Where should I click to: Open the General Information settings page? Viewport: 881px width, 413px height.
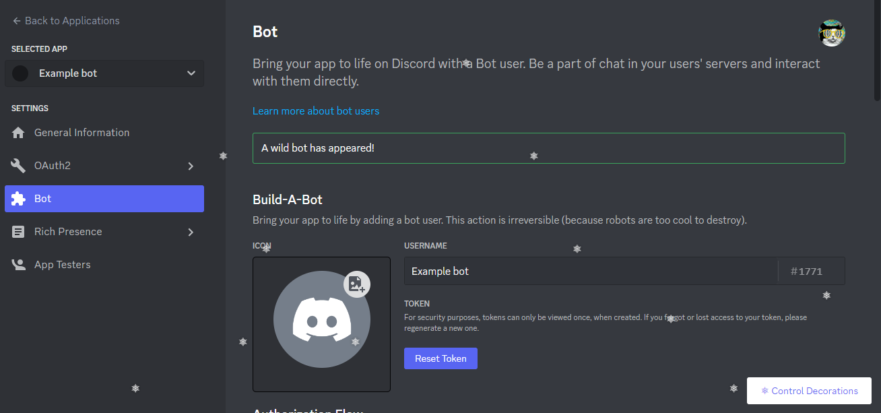pyautogui.click(x=104, y=133)
